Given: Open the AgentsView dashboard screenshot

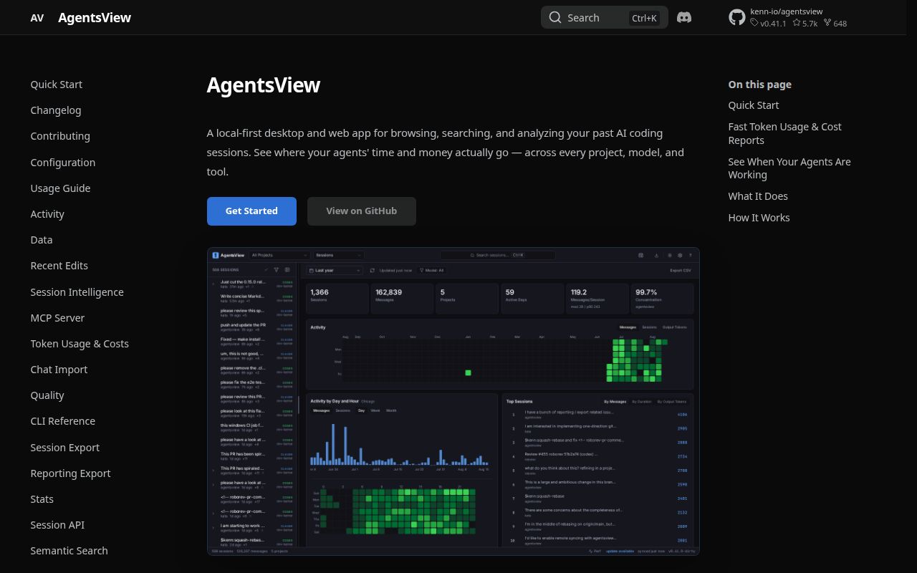Looking at the screenshot, I should click(x=453, y=401).
